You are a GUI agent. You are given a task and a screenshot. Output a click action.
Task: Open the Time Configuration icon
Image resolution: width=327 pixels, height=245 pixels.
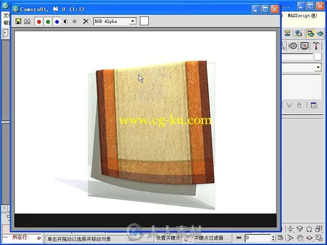[x=280, y=238]
